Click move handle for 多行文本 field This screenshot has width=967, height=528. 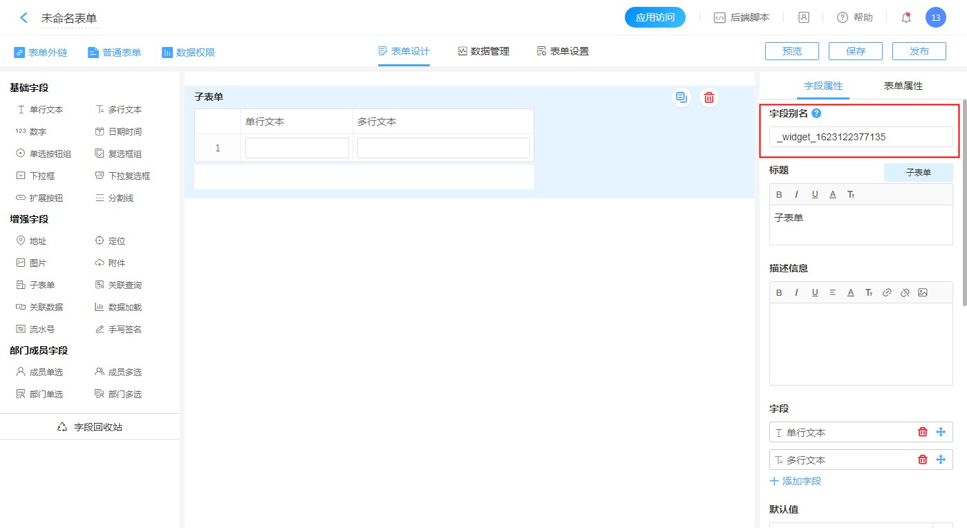click(940, 460)
